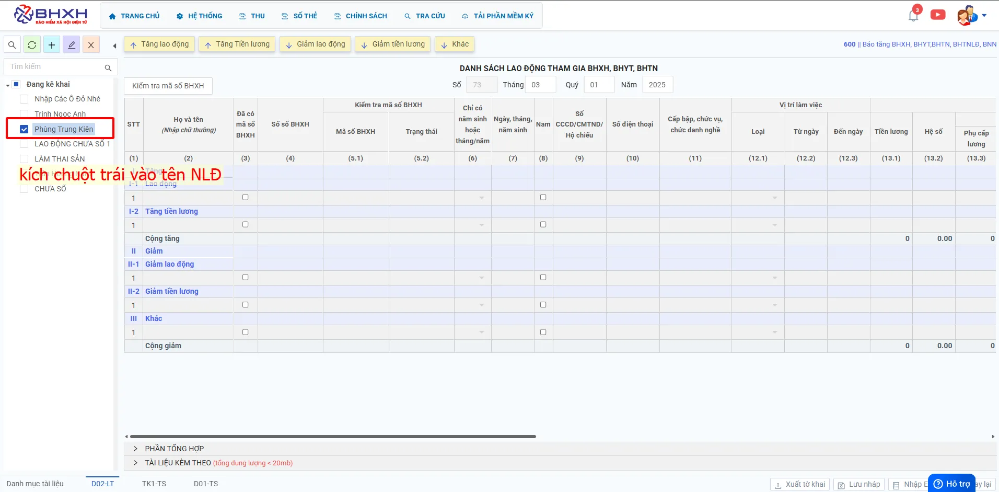This screenshot has width=999, height=492.
Task: Click the horizontal scrollbar under the table
Action: (x=333, y=436)
